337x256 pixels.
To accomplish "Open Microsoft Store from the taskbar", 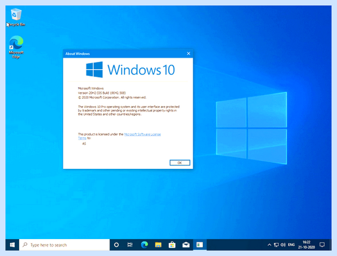I will click(172, 245).
